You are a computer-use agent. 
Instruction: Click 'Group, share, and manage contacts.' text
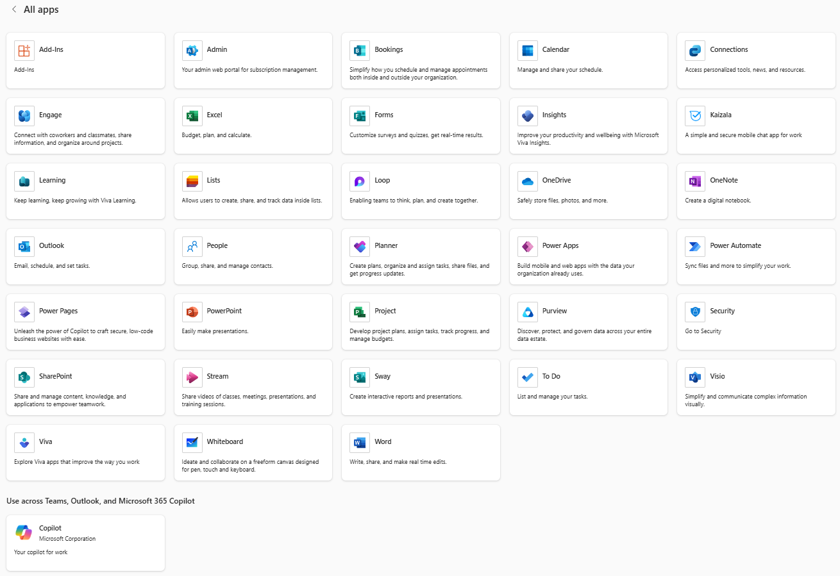(x=228, y=266)
